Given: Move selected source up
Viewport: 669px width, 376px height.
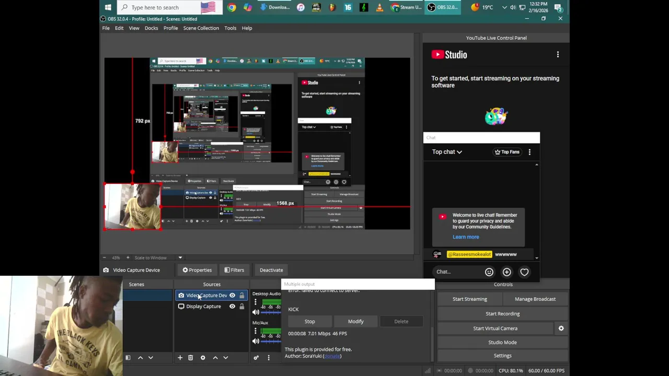Looking at the screenshot, I should click(x=215, y=358).
